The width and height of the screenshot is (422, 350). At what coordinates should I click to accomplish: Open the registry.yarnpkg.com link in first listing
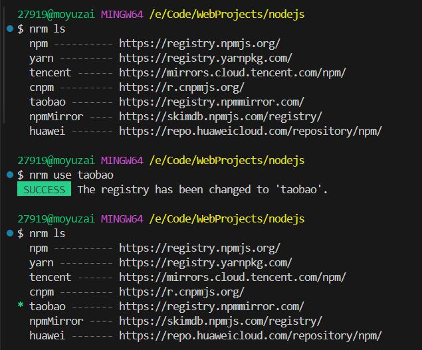coord(205,58)
